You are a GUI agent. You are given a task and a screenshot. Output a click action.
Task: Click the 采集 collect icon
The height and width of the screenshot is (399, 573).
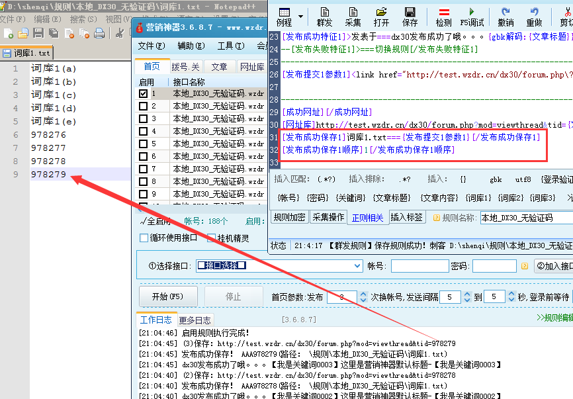(353, 17)
